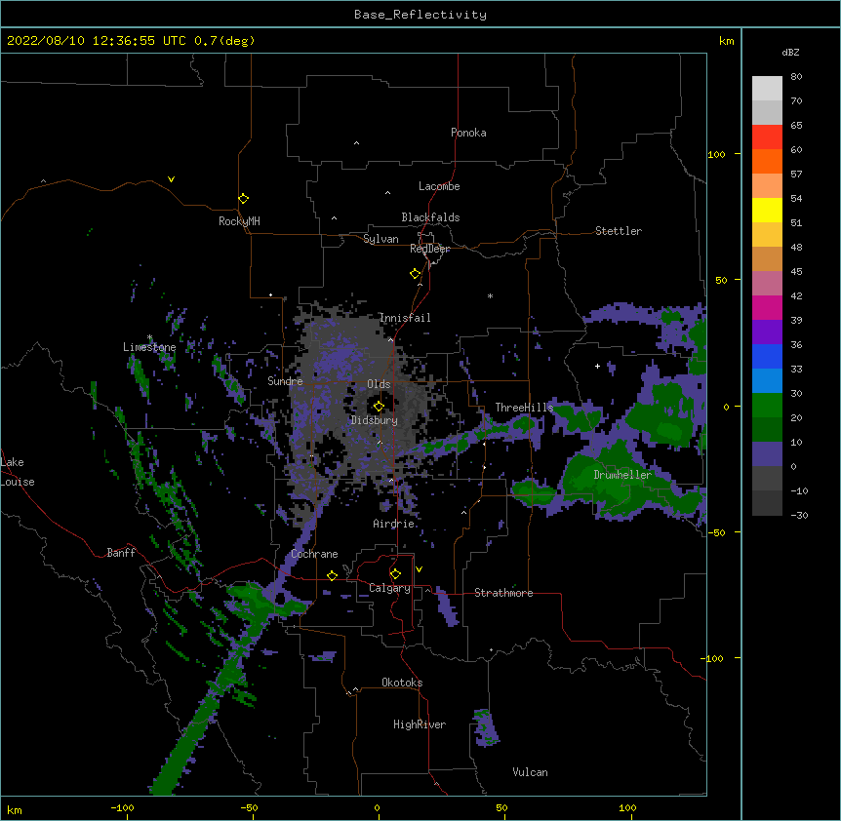
Task: Click the -100 tick on bottom axis
Action: click(x=122, y=807)
